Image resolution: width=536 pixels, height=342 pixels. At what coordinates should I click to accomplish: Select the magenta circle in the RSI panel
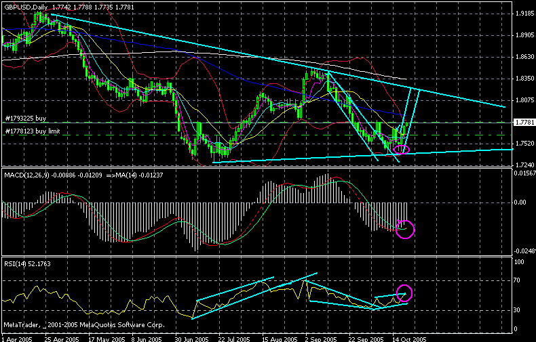coord(404,293)
